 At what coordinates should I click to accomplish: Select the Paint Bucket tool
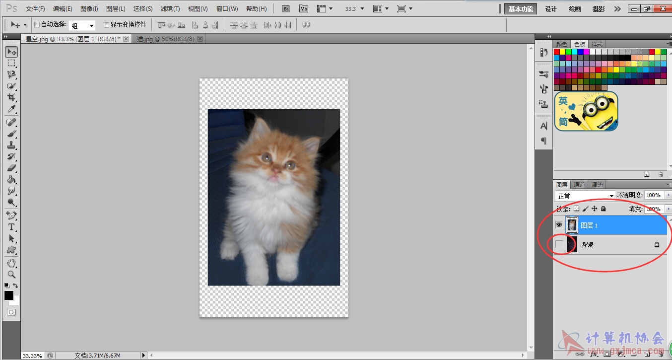(11, 179)
